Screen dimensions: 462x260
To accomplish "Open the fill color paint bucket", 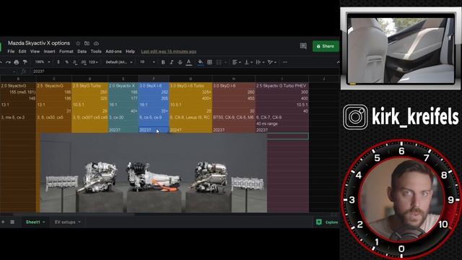I will 201,62.
